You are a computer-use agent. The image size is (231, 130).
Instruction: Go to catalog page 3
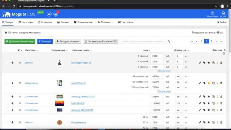(x=212, y=42)
